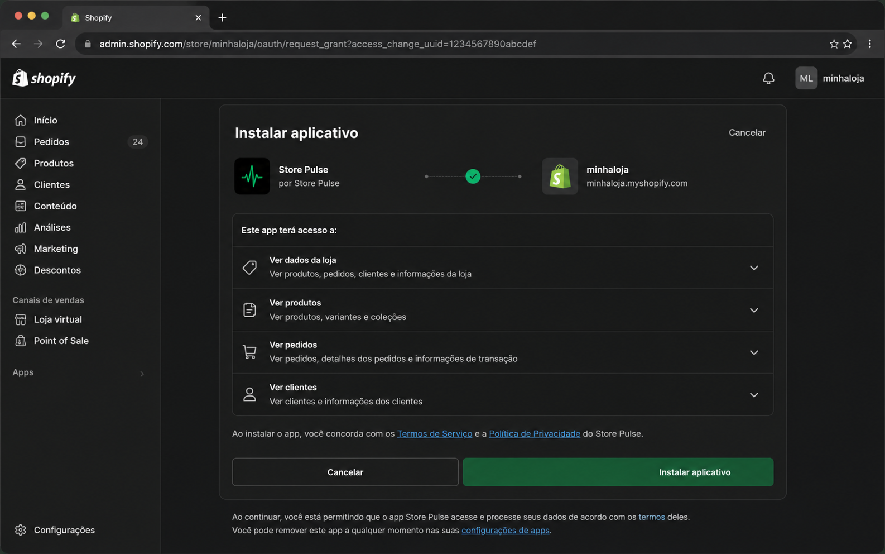Click the minhaloja.myshopify.com store address
Image resolution: width=885 pixels, height=554 pixels.
(637, 183)
